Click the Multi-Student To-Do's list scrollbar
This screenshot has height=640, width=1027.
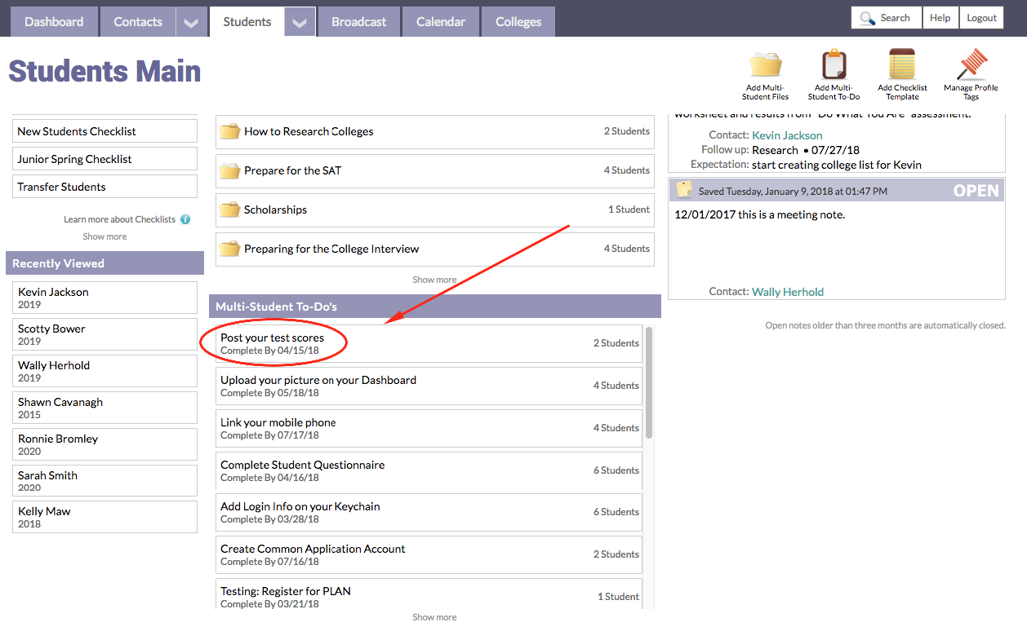pyautogui.click(x=649, y=383)
